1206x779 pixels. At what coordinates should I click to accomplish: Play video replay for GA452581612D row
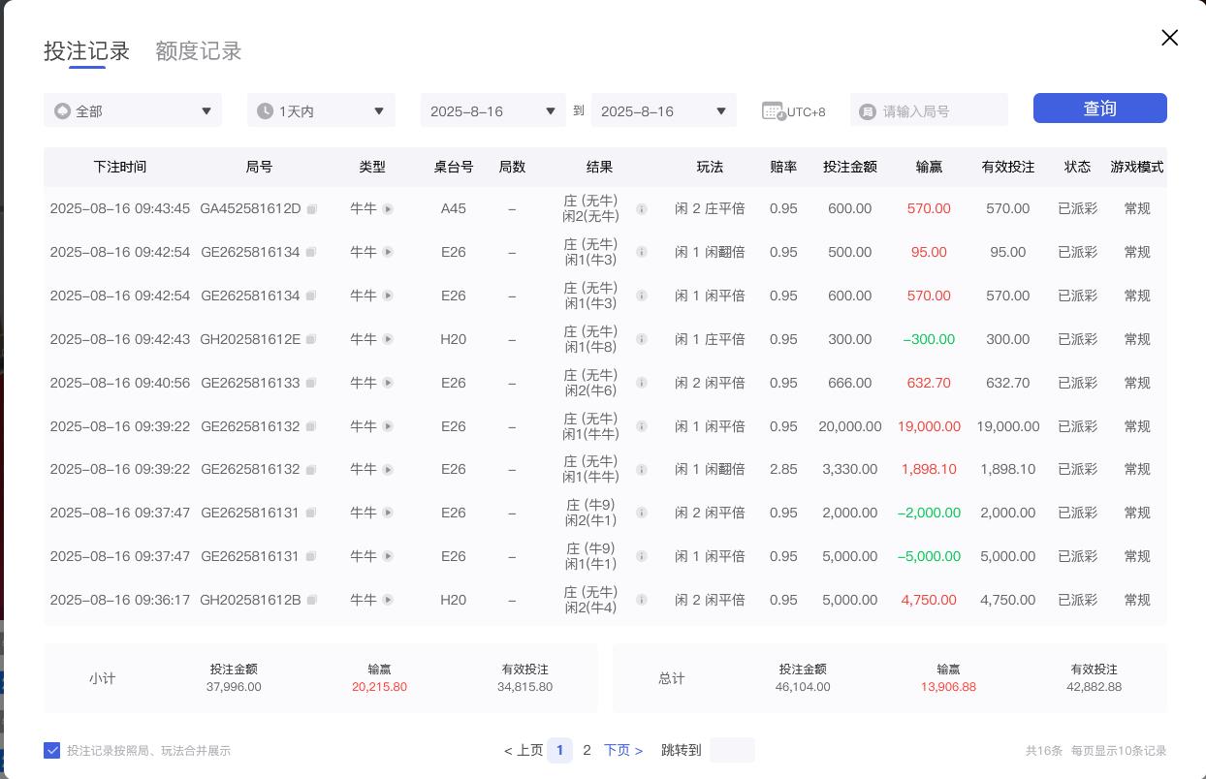[388, 209]
